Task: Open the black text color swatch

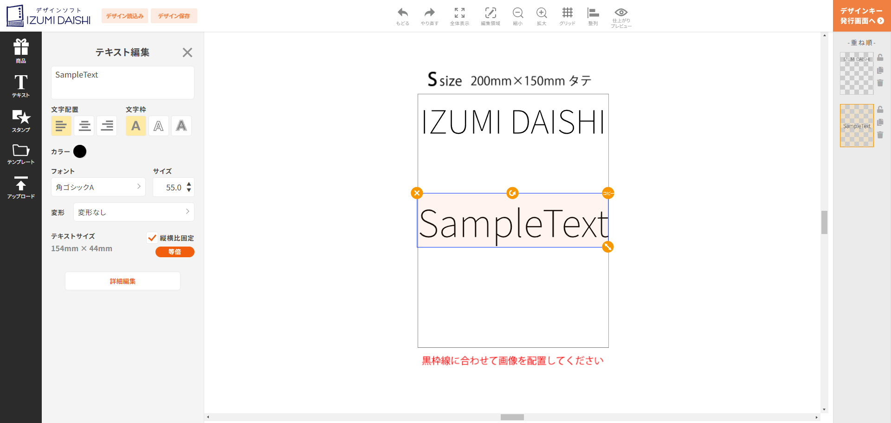Action: pyautogui.click(x=80, y=151)
